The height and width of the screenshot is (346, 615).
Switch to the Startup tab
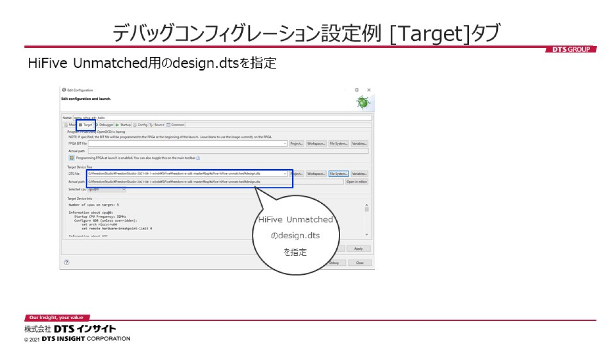[123, 124]
